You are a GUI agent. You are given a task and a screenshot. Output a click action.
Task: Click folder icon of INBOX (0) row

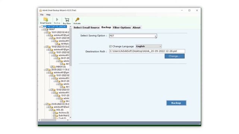pos(54,67)
